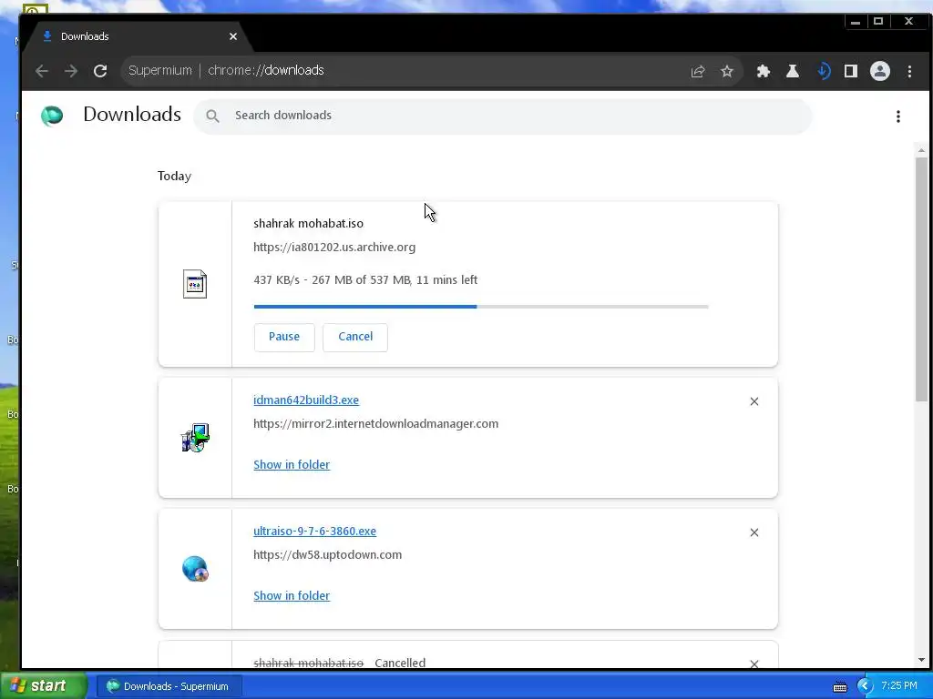The width and height of the screenshot is (933, 699).
Task: Select the Downloads browser tab
Action: coord(137,36)
